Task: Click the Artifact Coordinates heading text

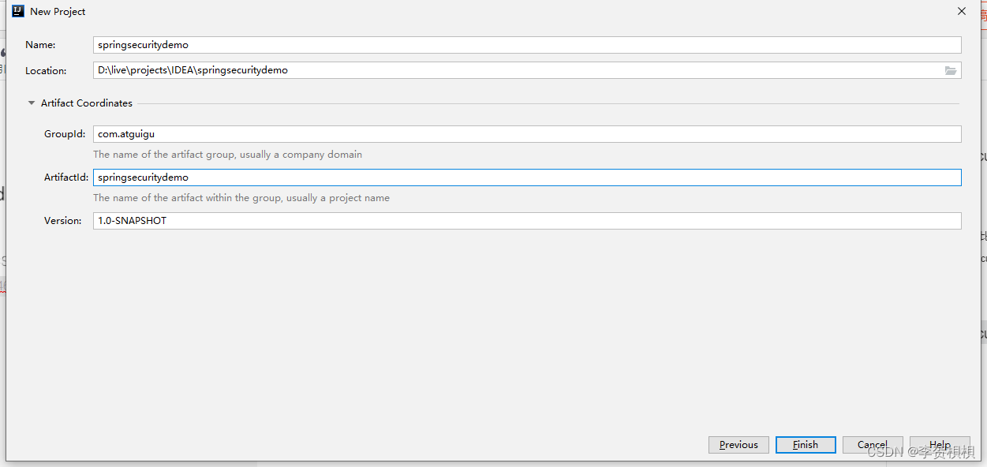Action: click(x=87, y=103)
